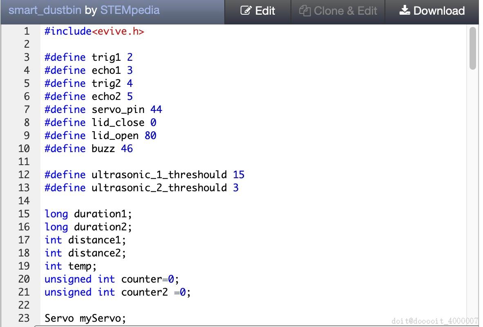
Task: Click the clone pages icon
Action: (x=305, y=11)
